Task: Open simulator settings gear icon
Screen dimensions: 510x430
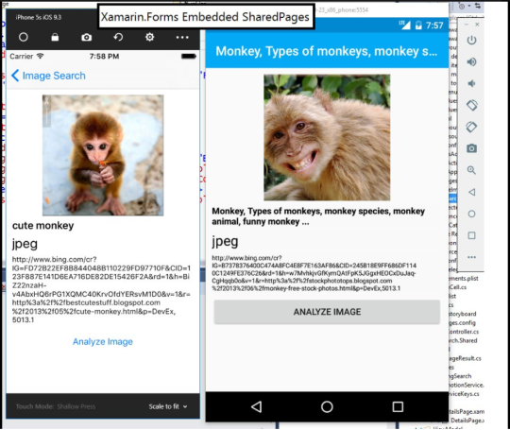Action: click(x=149, y=37)
